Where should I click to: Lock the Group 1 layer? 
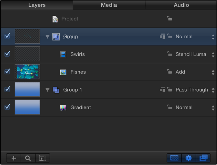pyautogui.click(x=169, y=89)
